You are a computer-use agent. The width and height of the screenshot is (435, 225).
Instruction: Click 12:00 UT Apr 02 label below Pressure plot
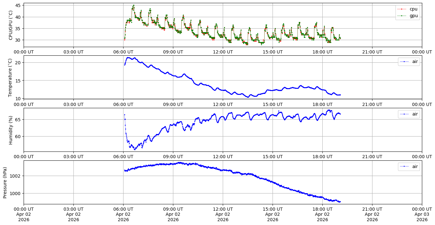223,214
